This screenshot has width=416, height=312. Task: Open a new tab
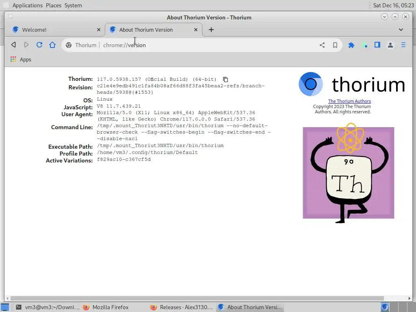211,30
